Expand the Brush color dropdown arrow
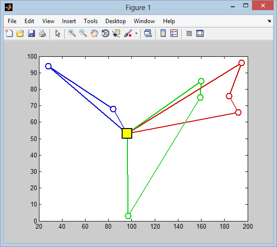This screenshot has height=247, width=277. [136, 33]
